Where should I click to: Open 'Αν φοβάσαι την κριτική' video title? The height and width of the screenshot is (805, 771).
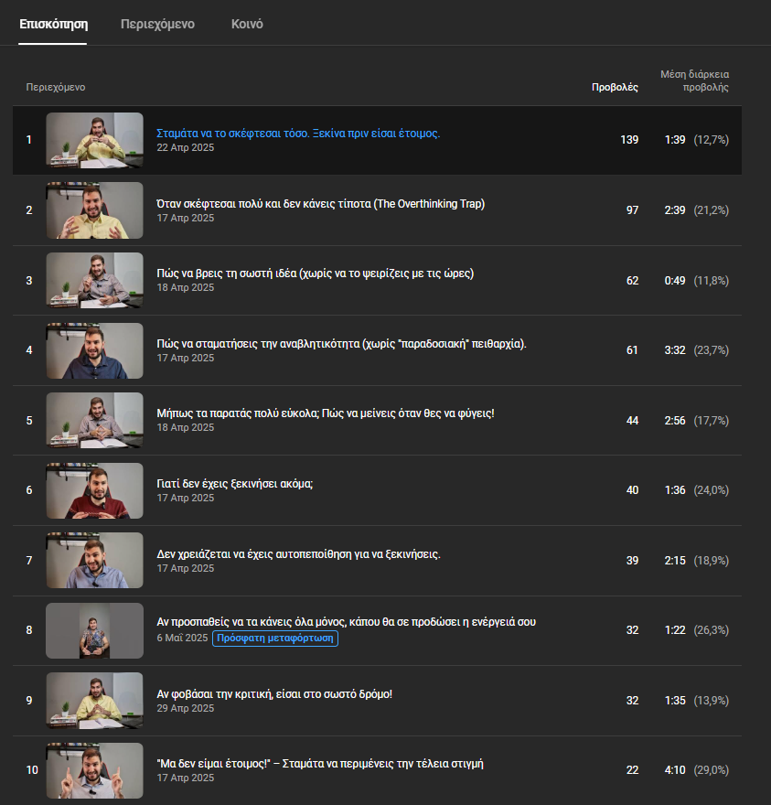274,694
